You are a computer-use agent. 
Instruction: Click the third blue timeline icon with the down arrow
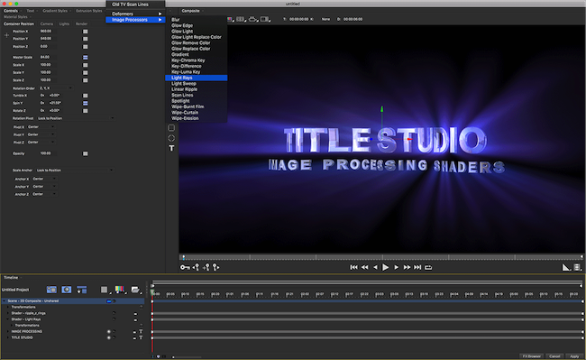pyautogui.click(x=81, y=290)
